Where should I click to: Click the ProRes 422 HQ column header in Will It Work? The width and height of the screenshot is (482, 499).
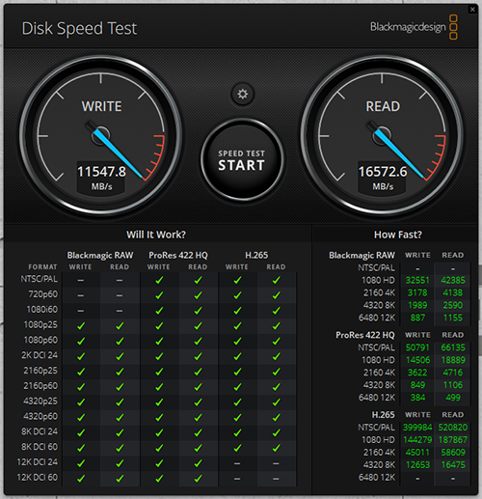pos(178,256)
